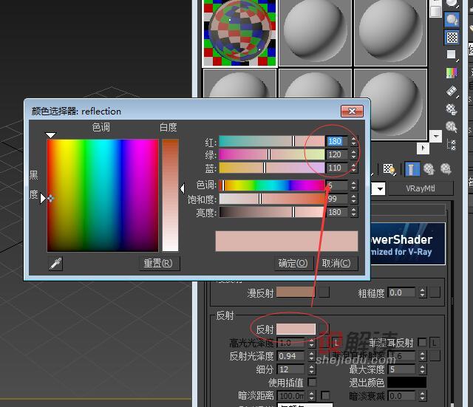Click the 绿 green channel slider
This screenshot has width=473, height=407.
tap(272, 154)
